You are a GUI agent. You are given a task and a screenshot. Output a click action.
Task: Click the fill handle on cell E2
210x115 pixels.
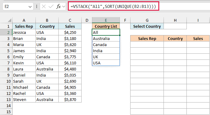pyautogui.click(x=120, y=35)
